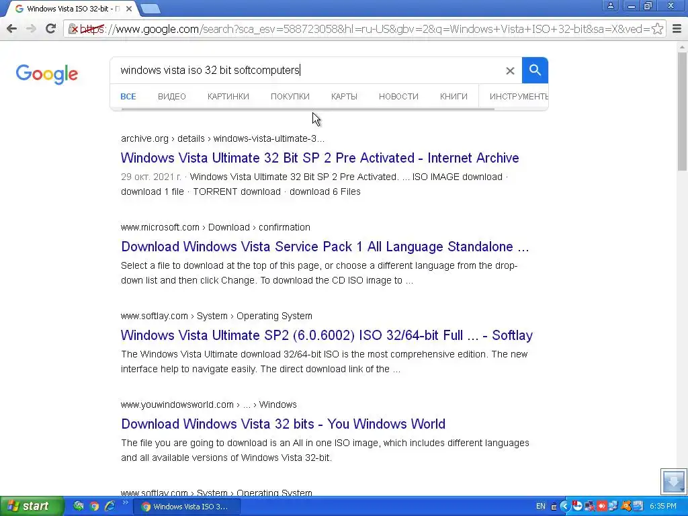
Task: Open Windows Vista Ultimate 32 Bit Internet Archive result
Action: click(x=319, y=158)
